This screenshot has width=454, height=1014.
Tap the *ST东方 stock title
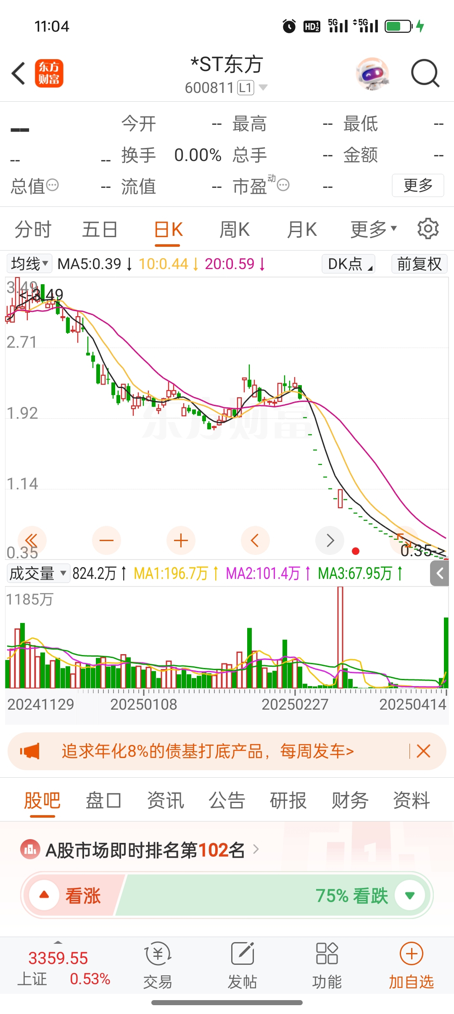point(227,64)
